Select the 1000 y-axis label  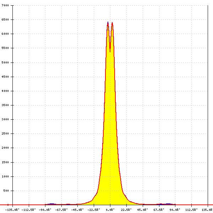click(5, 176)
